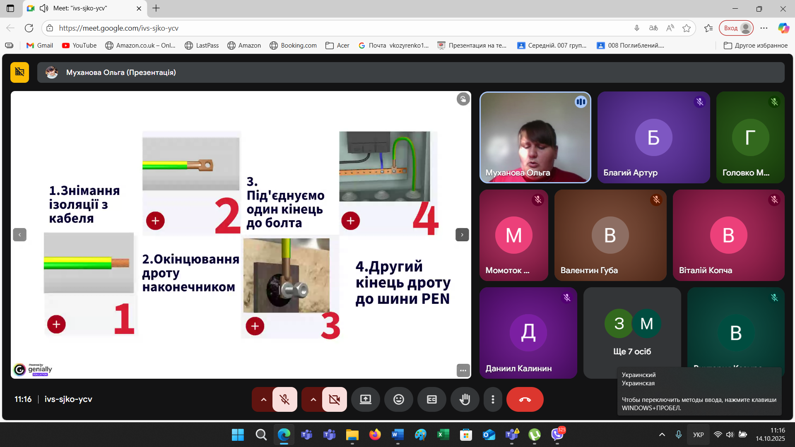Go to next slide arrow in presentation
Viewport: 795px width, 447px height.
[462, 235]
